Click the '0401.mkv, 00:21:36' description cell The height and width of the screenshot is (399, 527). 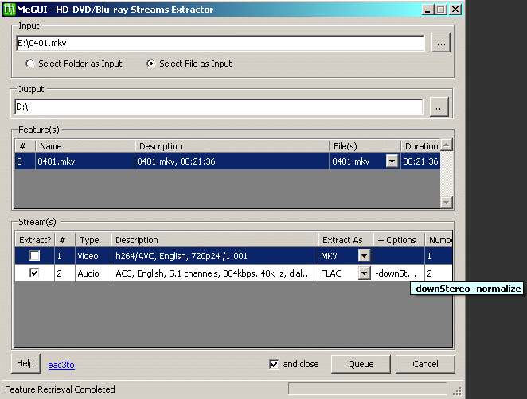[x=232, y=161]
